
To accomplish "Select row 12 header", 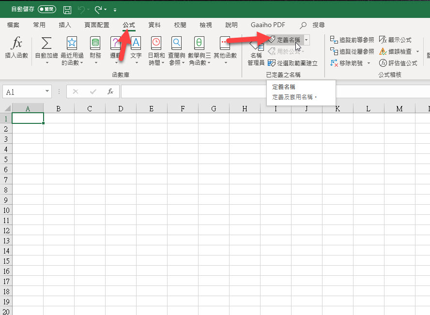I will 6,231.
